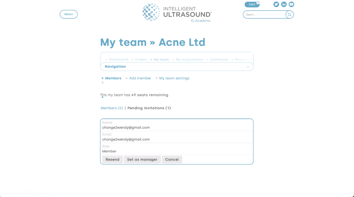354x197 pixels.
Task: Expand the Navigation dropdown chevron
Action: 248,67
